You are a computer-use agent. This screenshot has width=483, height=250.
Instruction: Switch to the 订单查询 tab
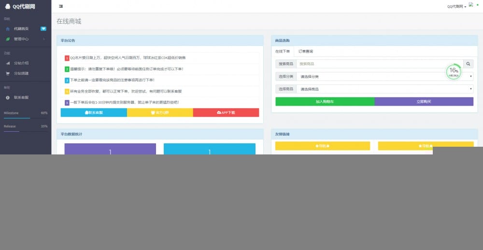tap(305, 51)
